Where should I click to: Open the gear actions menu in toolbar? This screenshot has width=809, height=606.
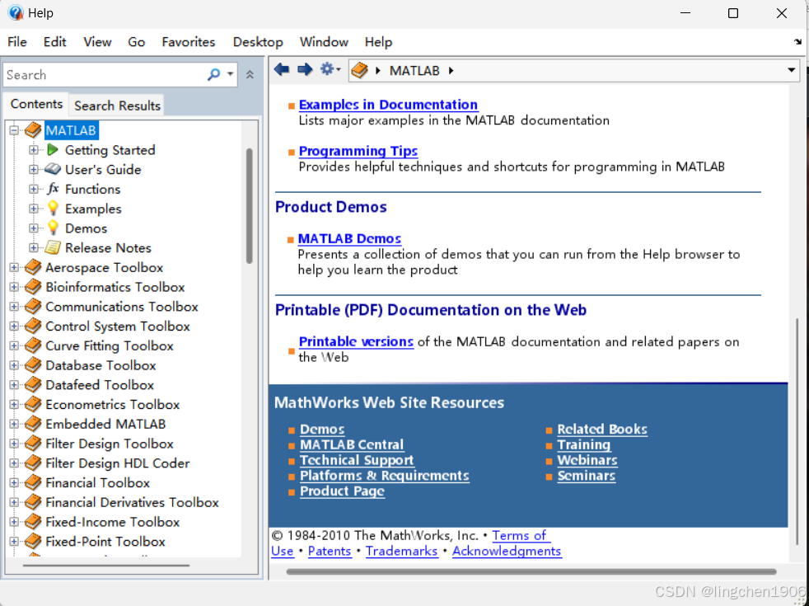(x=330, y=69)
